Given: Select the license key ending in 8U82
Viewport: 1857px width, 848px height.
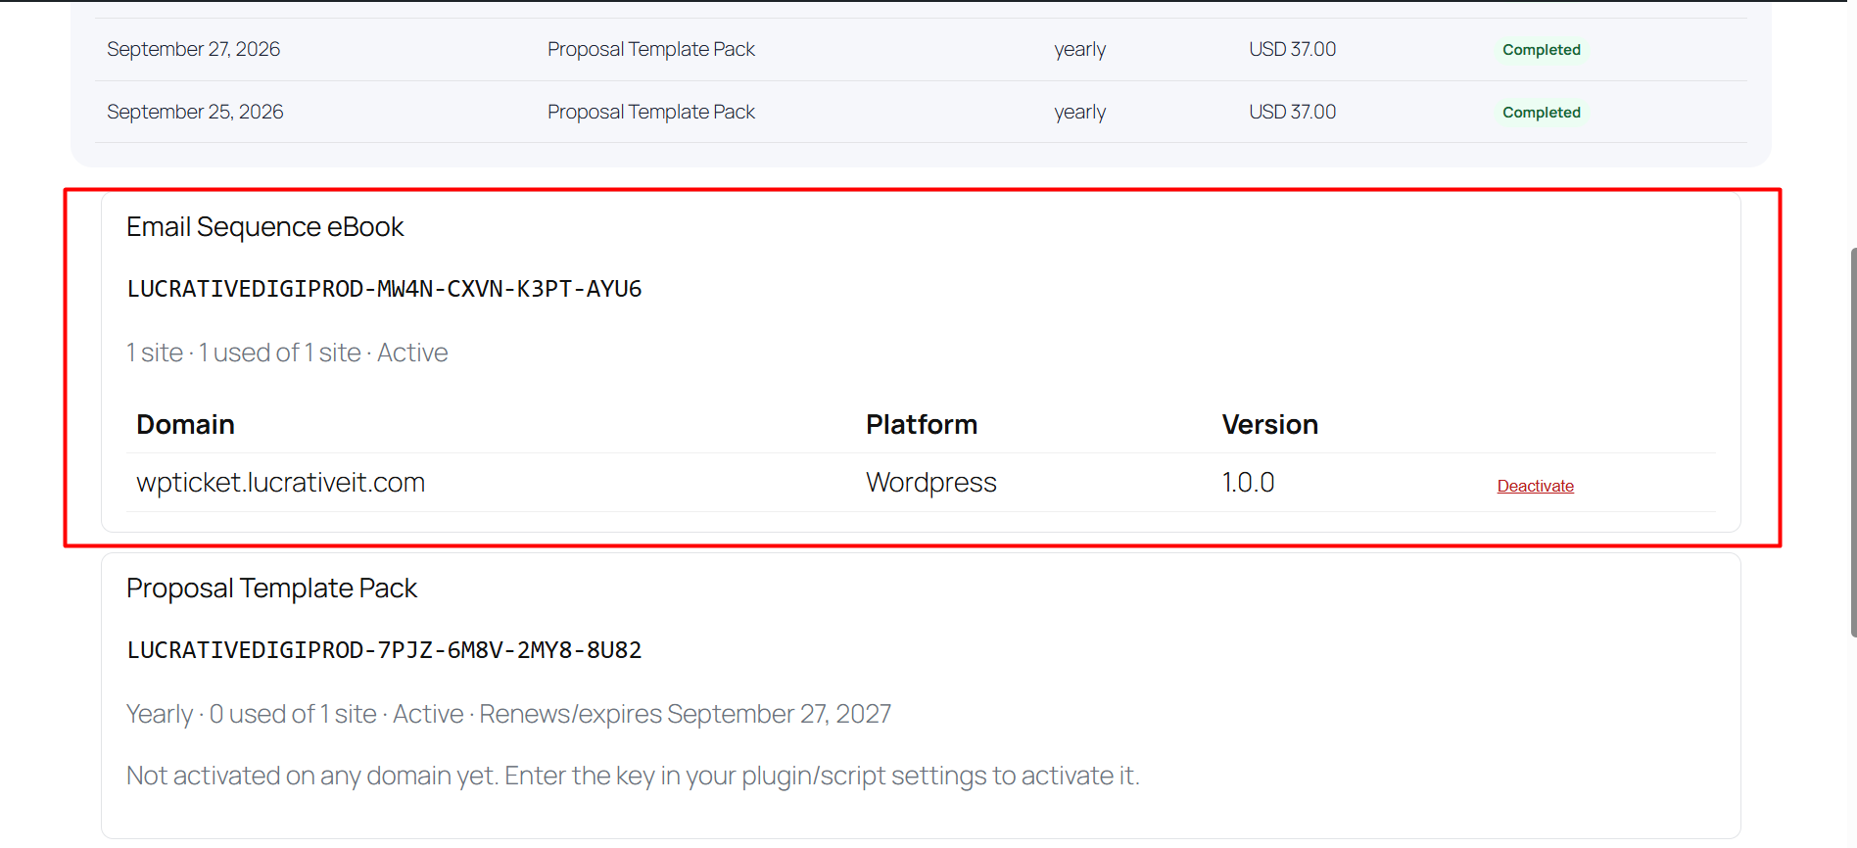Looking at the screenshot, I should tap(384, 650).
